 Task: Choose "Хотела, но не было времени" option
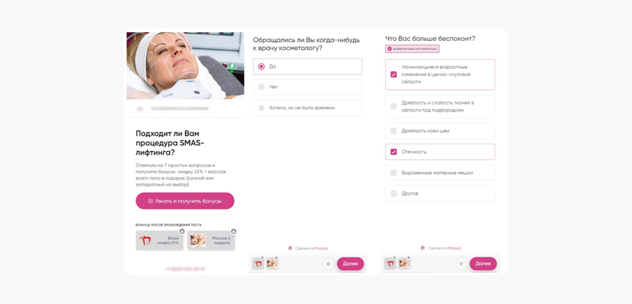point(307,108)
